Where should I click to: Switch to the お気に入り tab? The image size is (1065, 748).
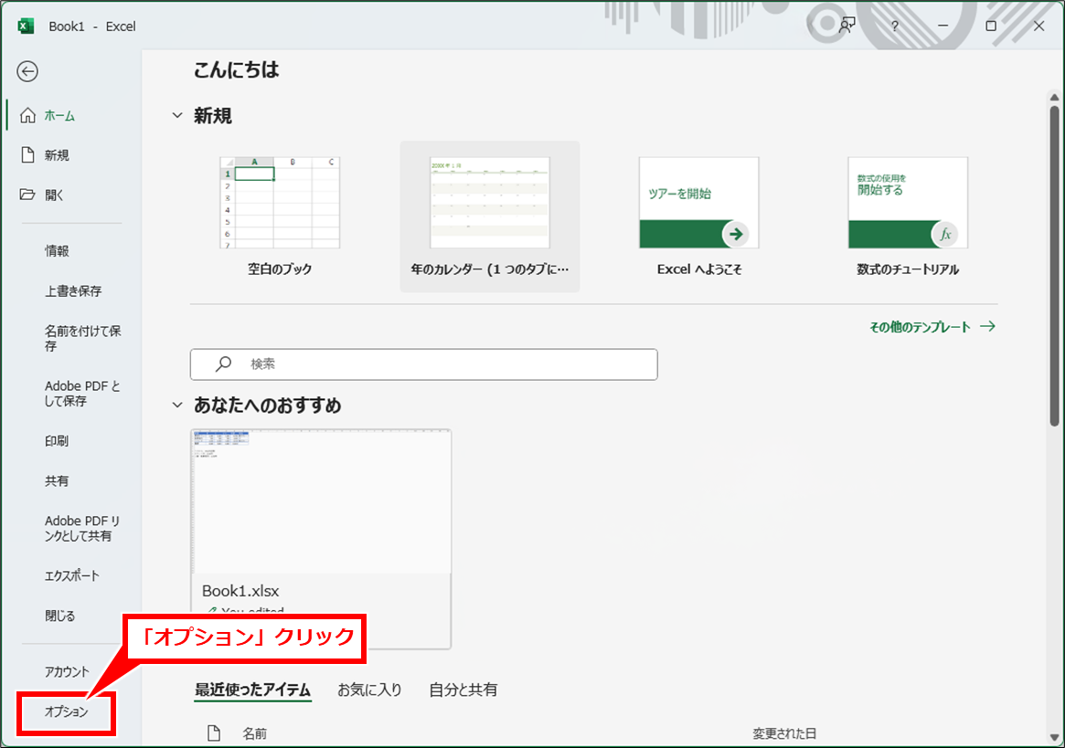[x=369, y=690]
